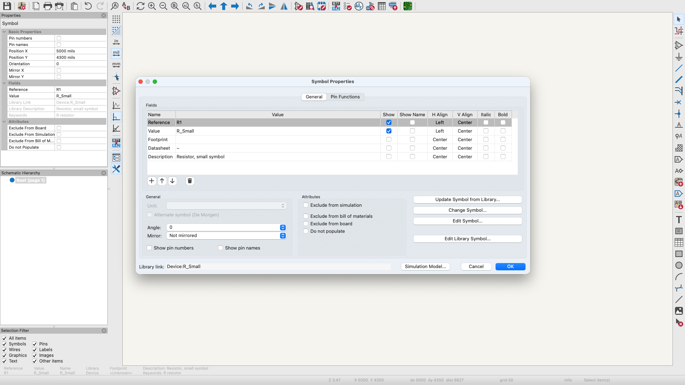
Task: Click the Zoom In magnifier icon
Action: tap(152, 6)
